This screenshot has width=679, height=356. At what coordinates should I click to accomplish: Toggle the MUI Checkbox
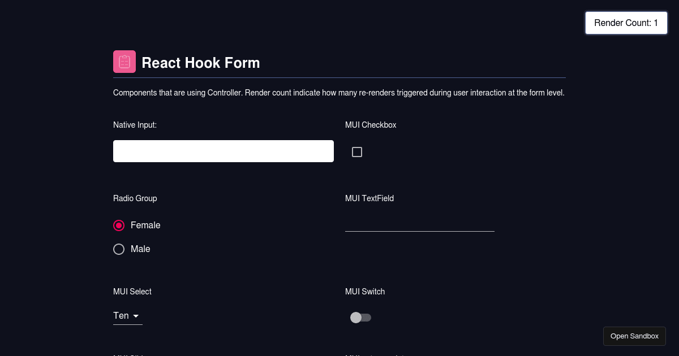pyautogui.click(x=357, y=151)
